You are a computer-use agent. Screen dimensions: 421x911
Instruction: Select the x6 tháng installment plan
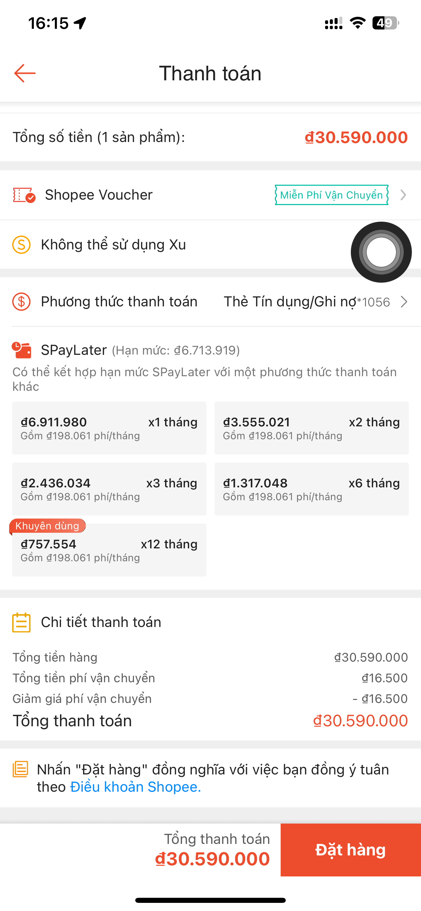coord(311,489)
